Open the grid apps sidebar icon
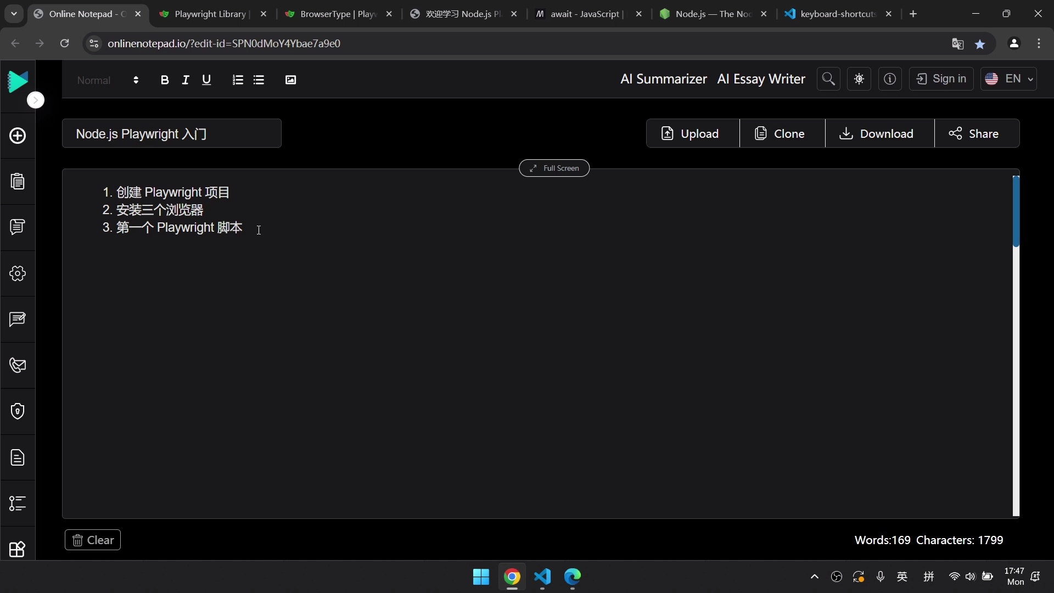 (x=18, y=549)
